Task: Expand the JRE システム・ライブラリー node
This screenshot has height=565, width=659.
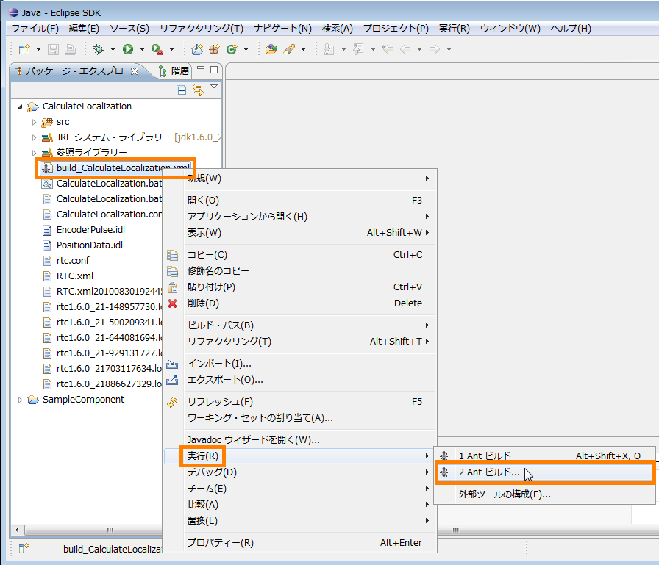Action: pyautogui.click(x=34, y=137)
